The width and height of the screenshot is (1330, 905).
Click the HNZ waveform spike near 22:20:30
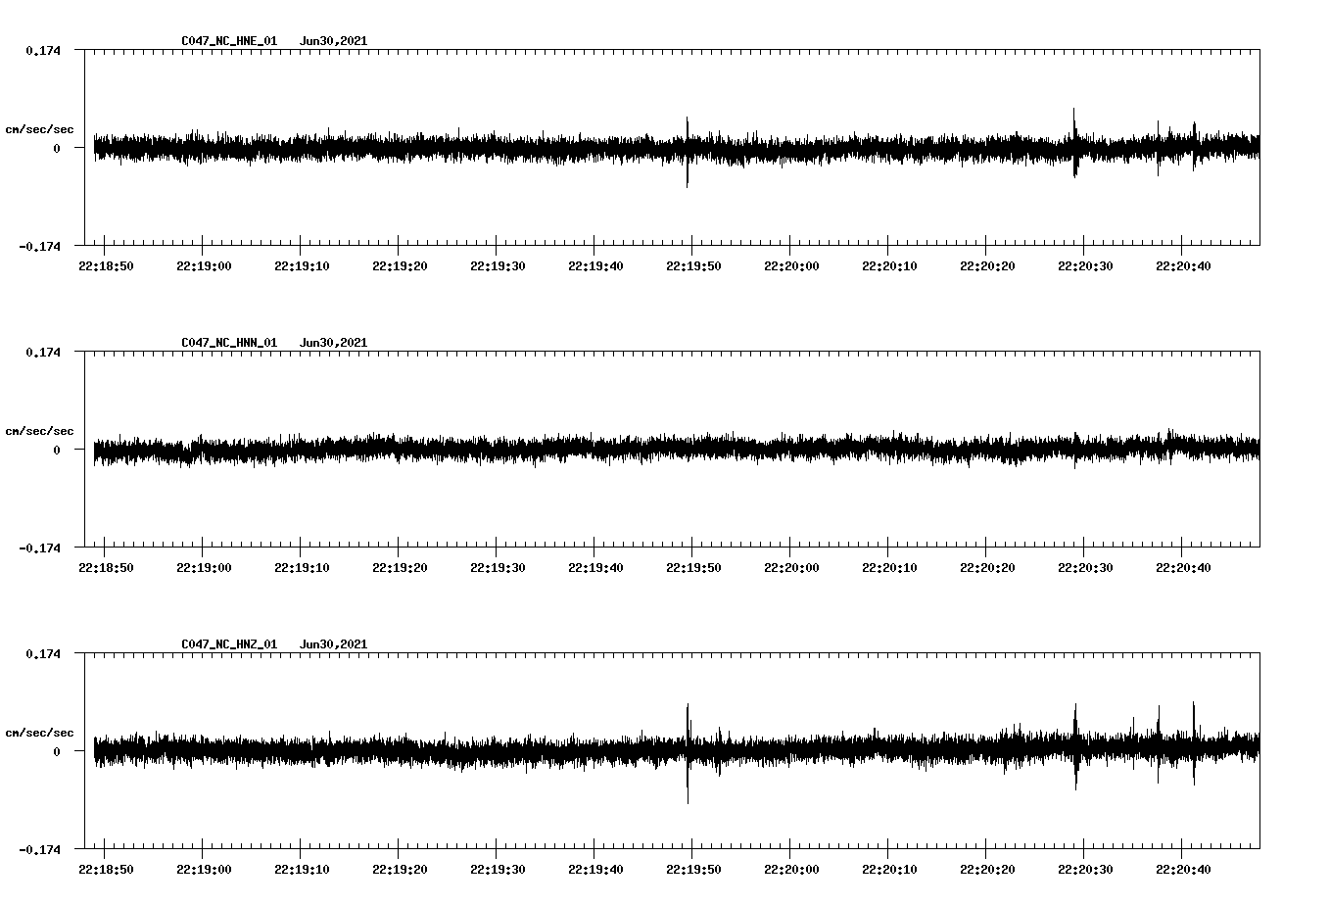tap(1075, 746)
